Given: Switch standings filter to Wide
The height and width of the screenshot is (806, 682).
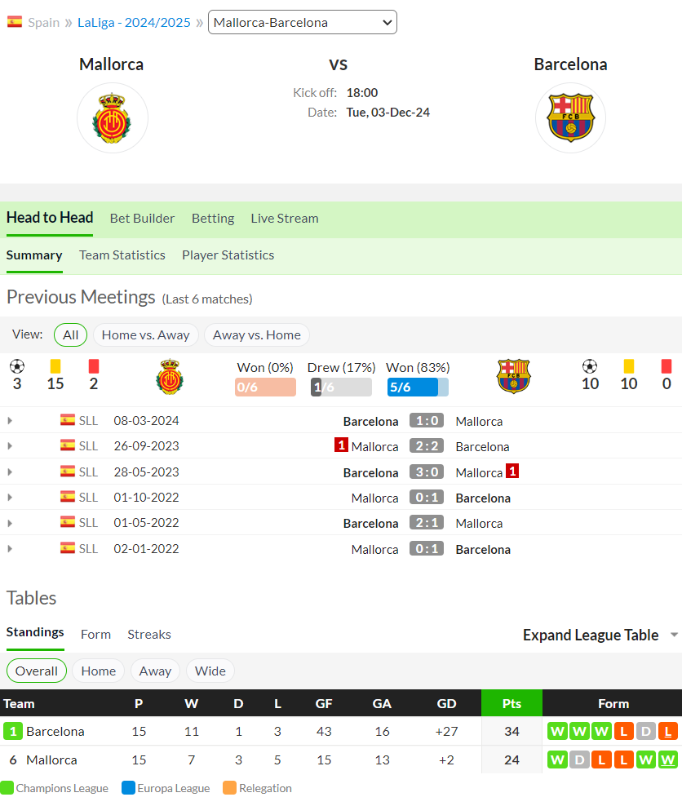Looking at the screenshot, I should coord(210,671).
